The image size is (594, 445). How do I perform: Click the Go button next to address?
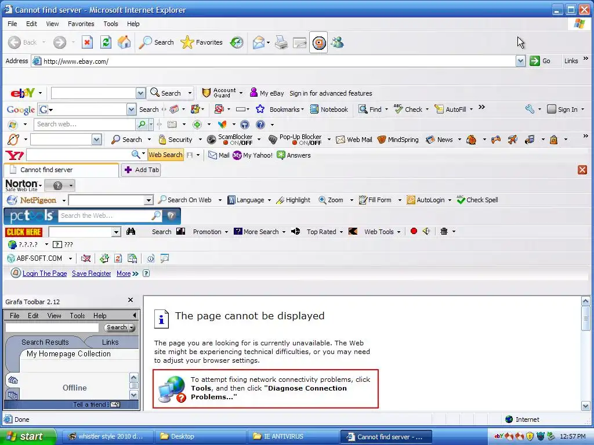pyautogui.click(x=540, y=61)
